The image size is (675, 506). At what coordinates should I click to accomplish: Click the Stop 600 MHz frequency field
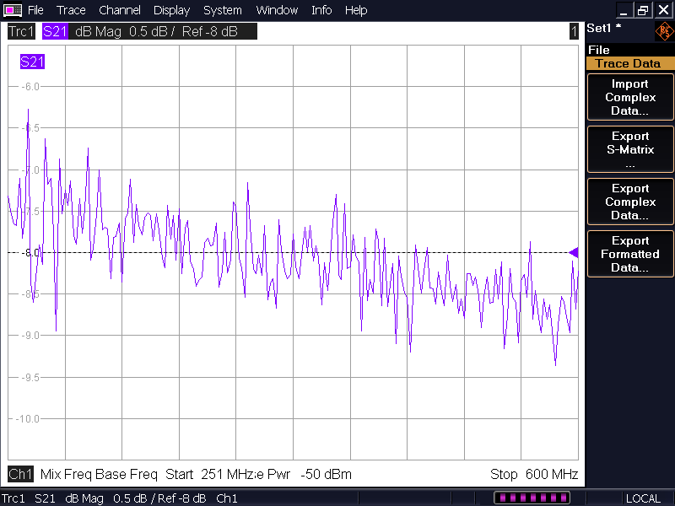pyautogui.click(x=533, y=474)
